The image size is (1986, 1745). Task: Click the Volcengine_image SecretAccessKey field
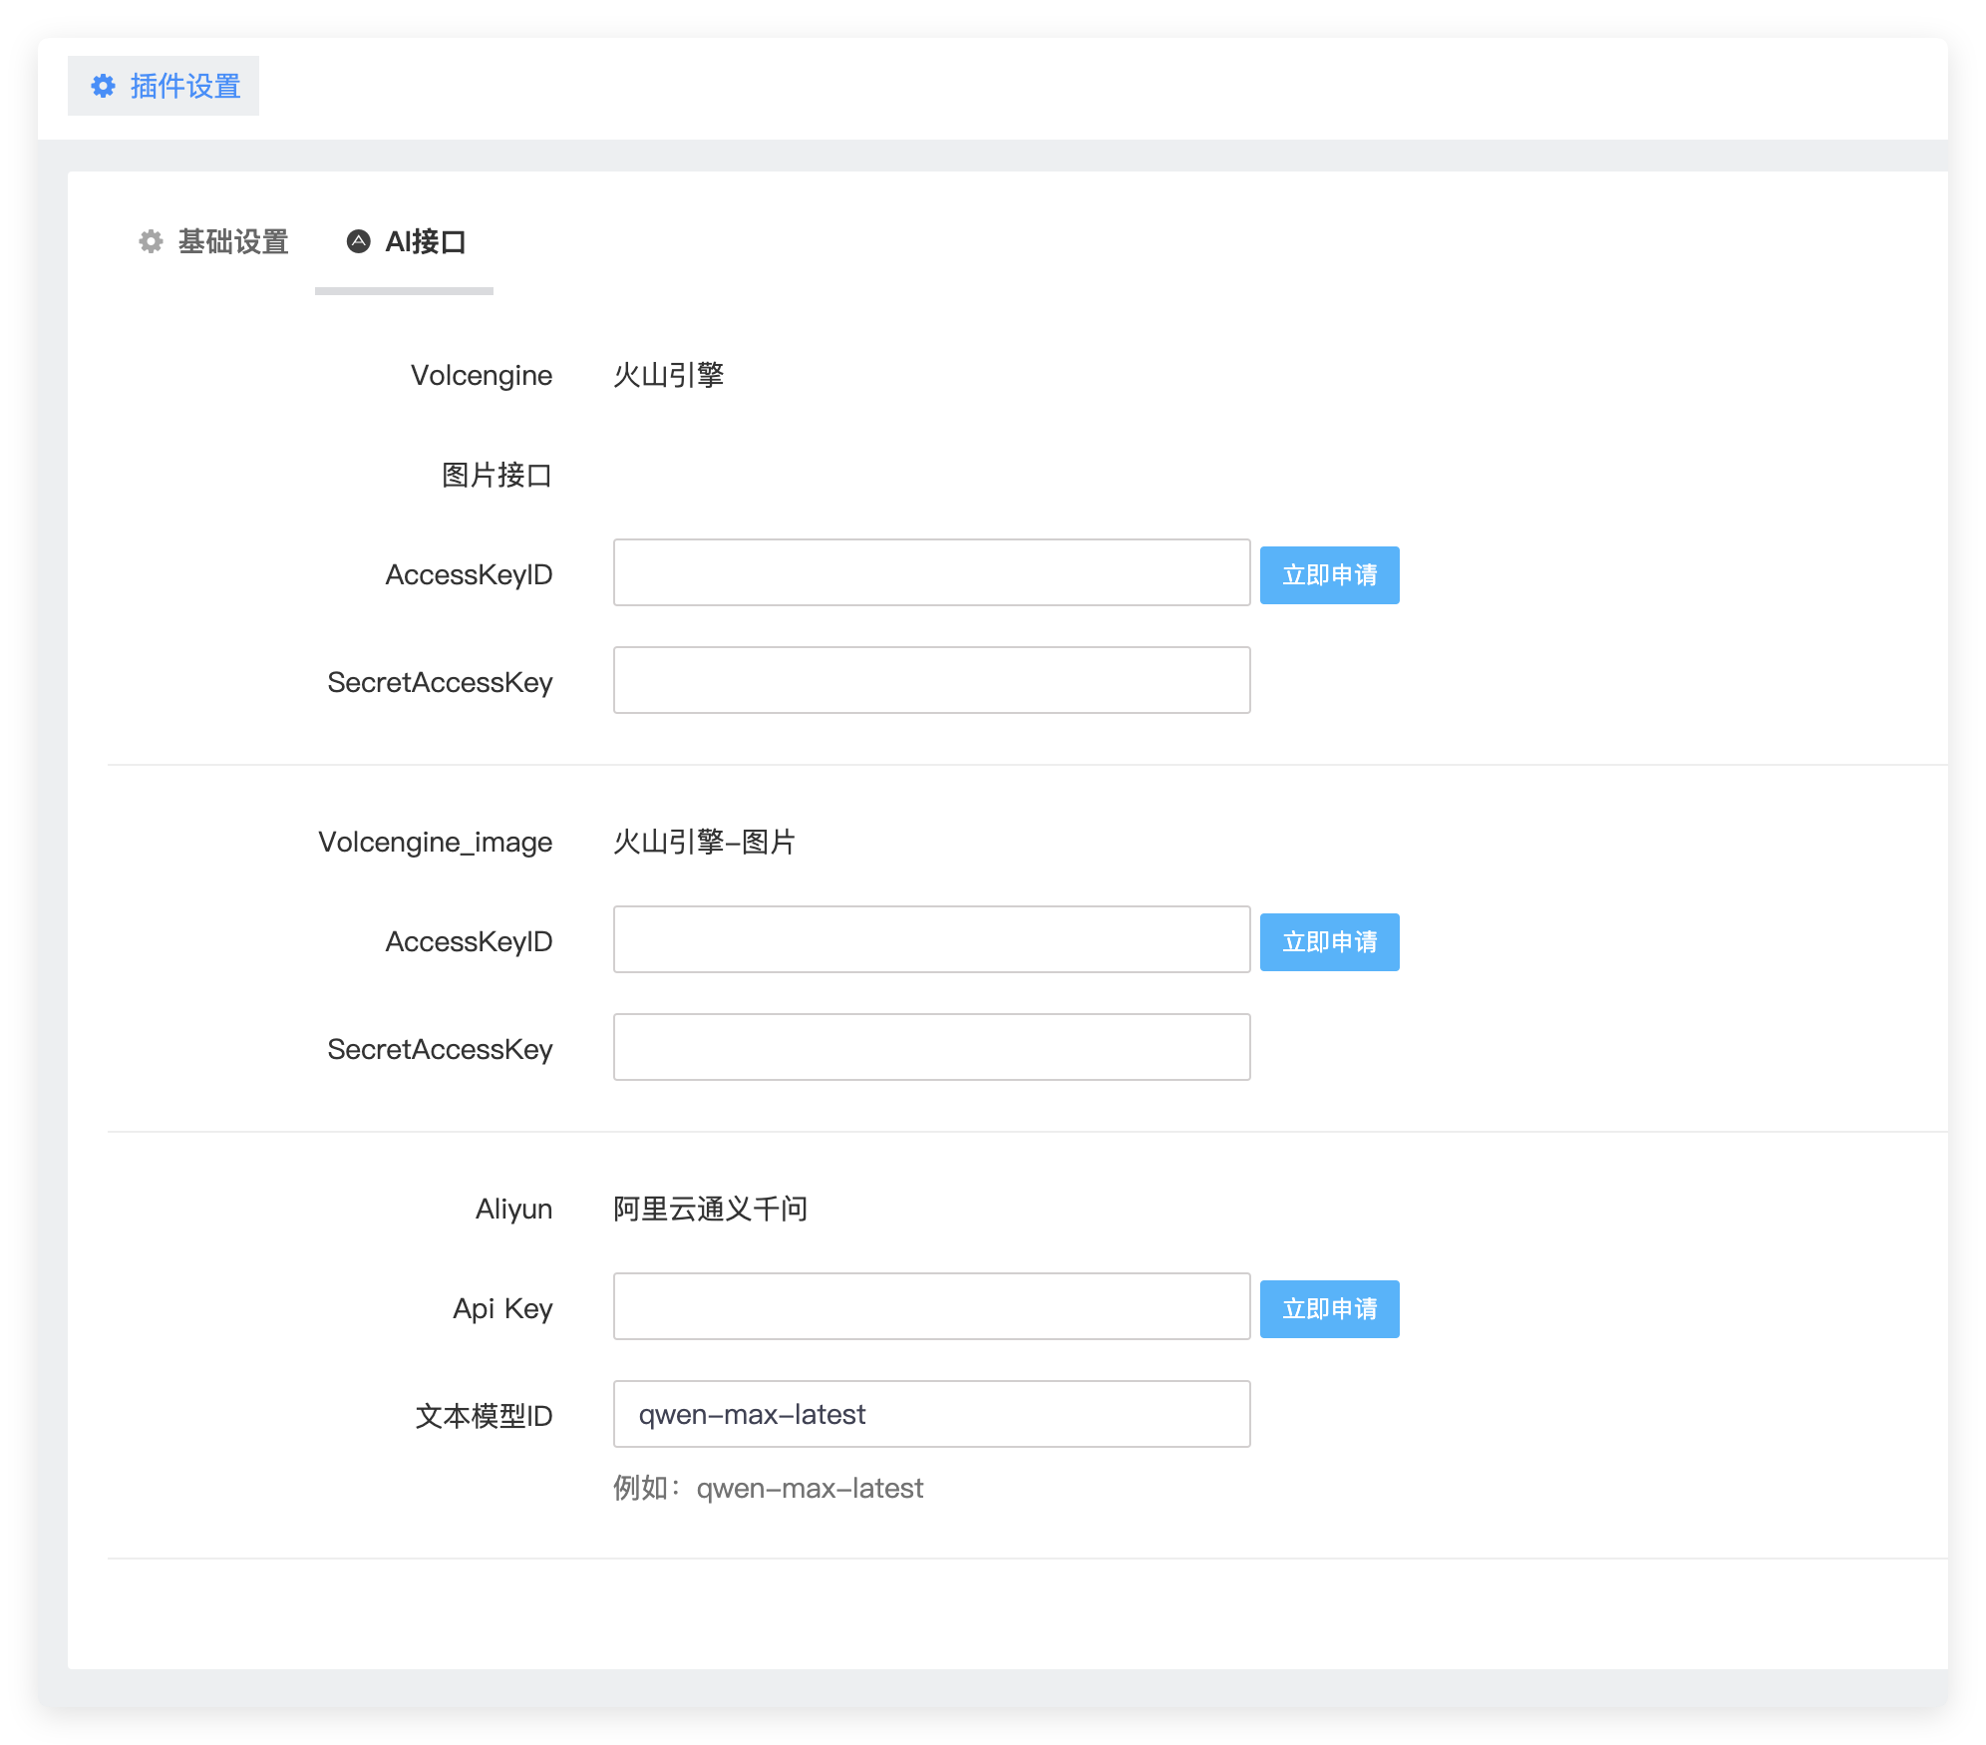[x=931, y=1048]
